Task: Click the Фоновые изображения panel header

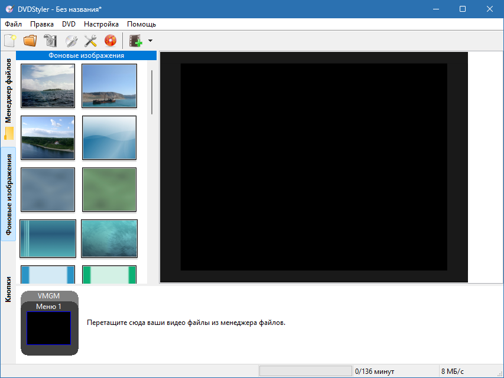Action: (x=86, y=55)
